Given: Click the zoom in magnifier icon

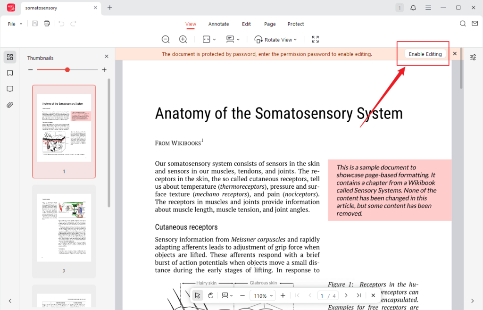Looking at the screenshot, I should (183, 40).
